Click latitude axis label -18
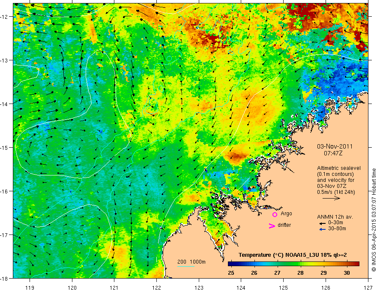 [4, 279]
